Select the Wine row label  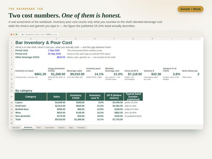[18, 113]
